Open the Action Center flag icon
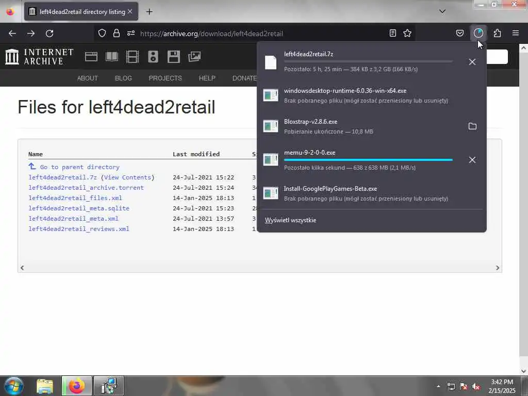The image size is (528, 396). [x=464, y=387]
